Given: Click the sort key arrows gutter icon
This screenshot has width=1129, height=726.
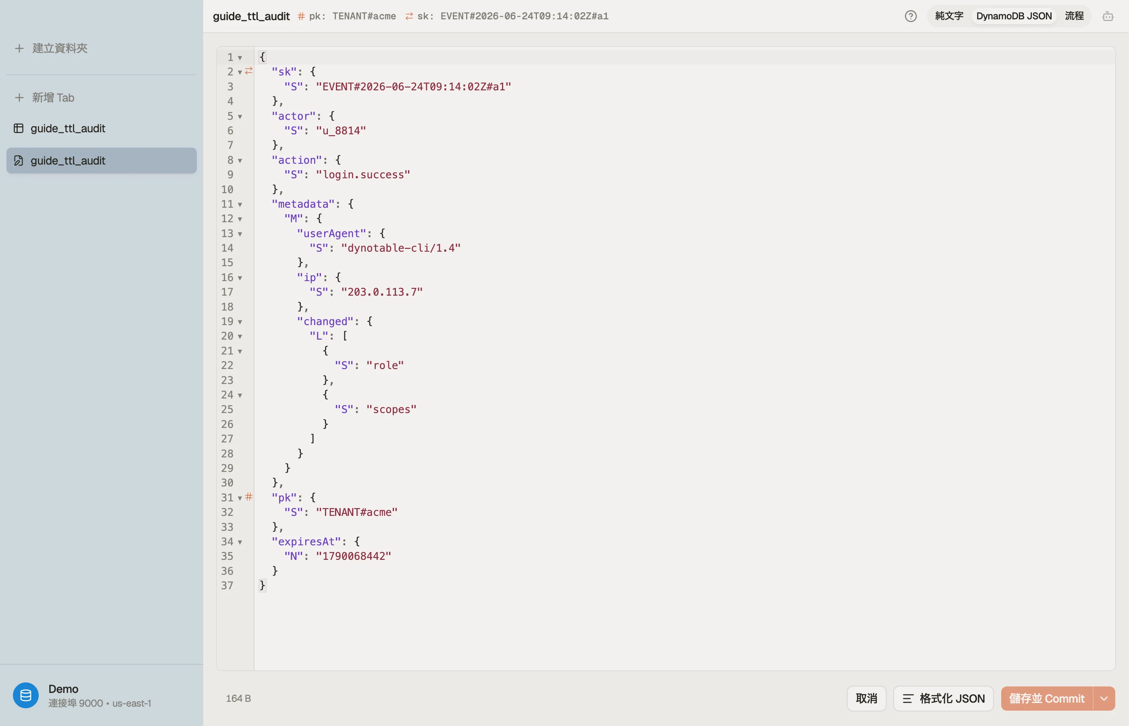Looking at the screenshot, I should tap(249, 71).
